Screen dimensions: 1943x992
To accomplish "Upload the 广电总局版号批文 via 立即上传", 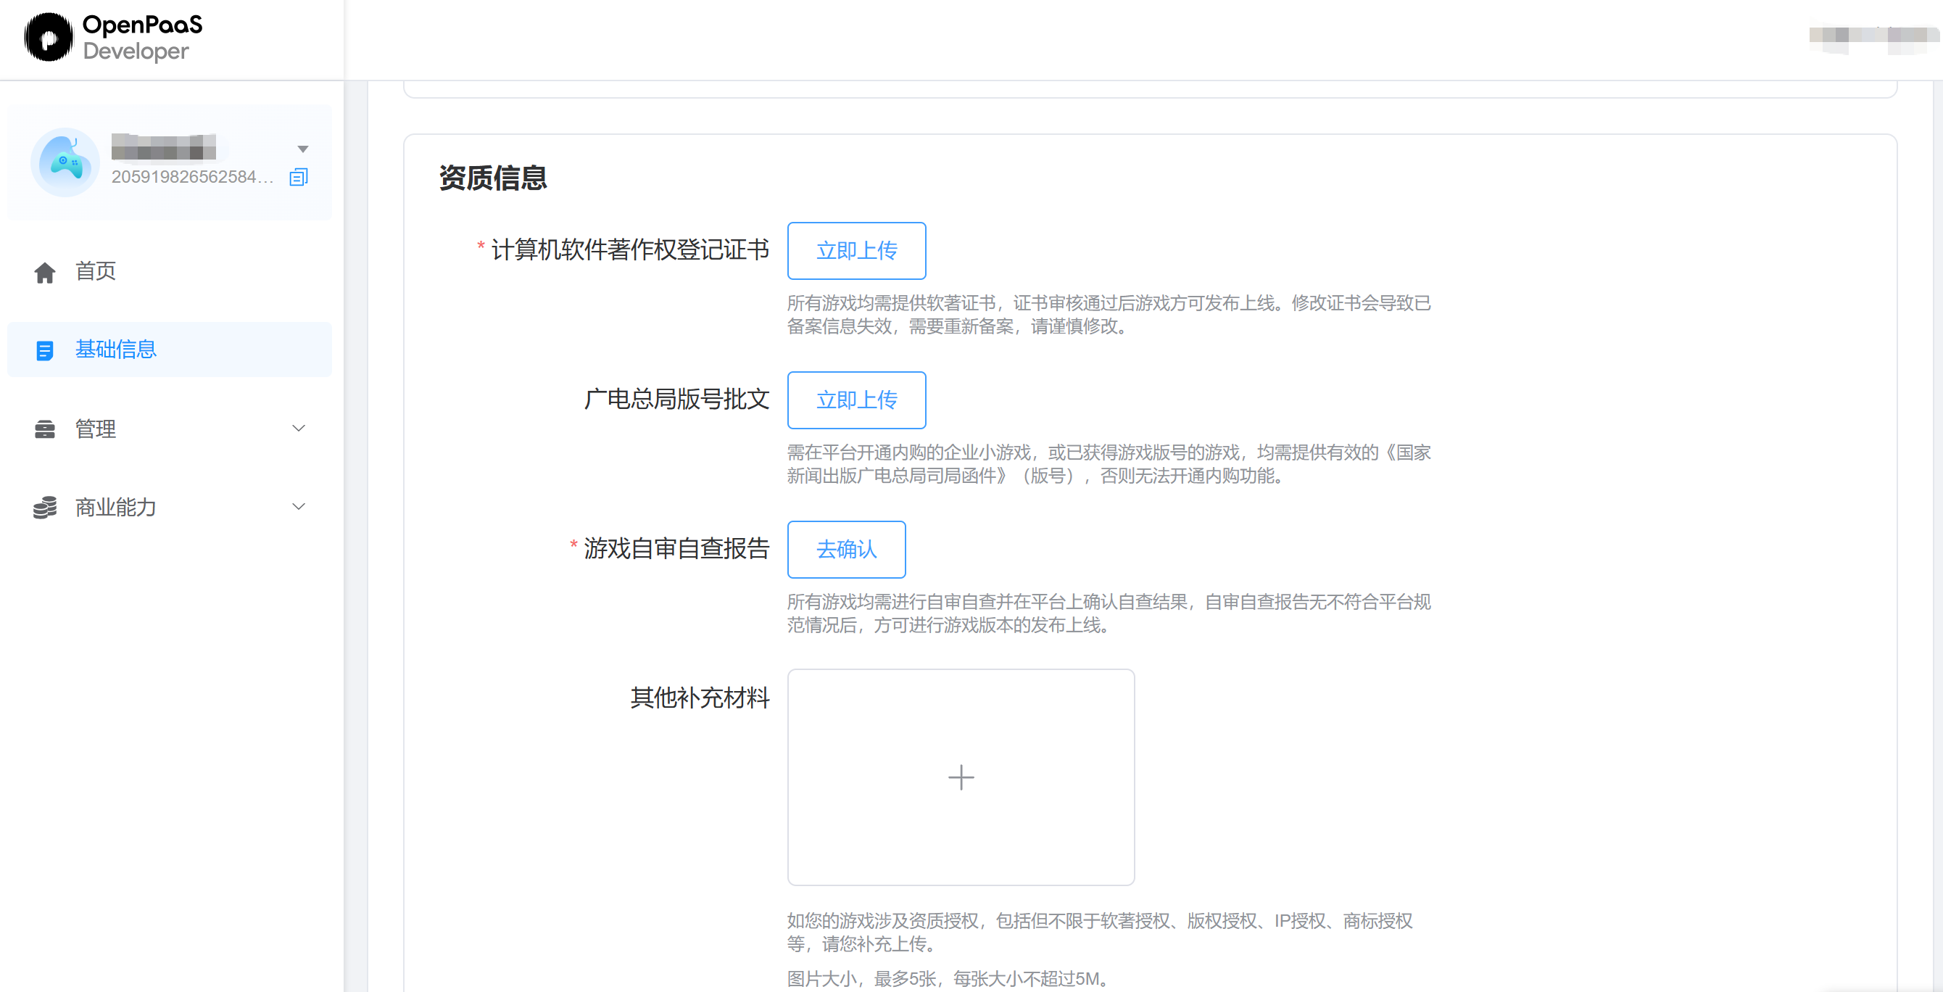I will coord(856,400).
